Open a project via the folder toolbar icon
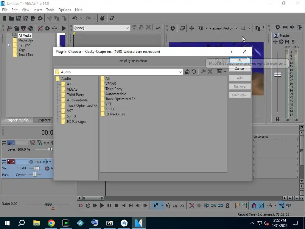 (x=12, y=18)
